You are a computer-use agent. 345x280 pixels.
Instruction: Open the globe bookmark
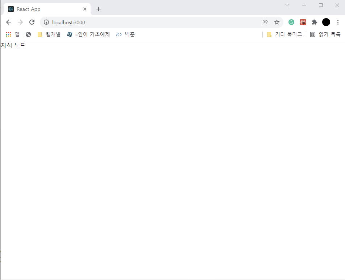tap(28, 34)
